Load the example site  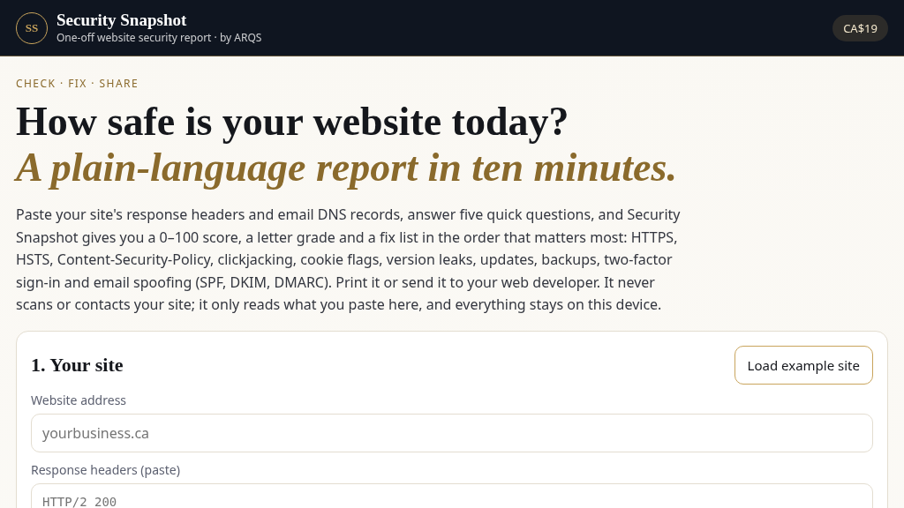click(803, 365)
